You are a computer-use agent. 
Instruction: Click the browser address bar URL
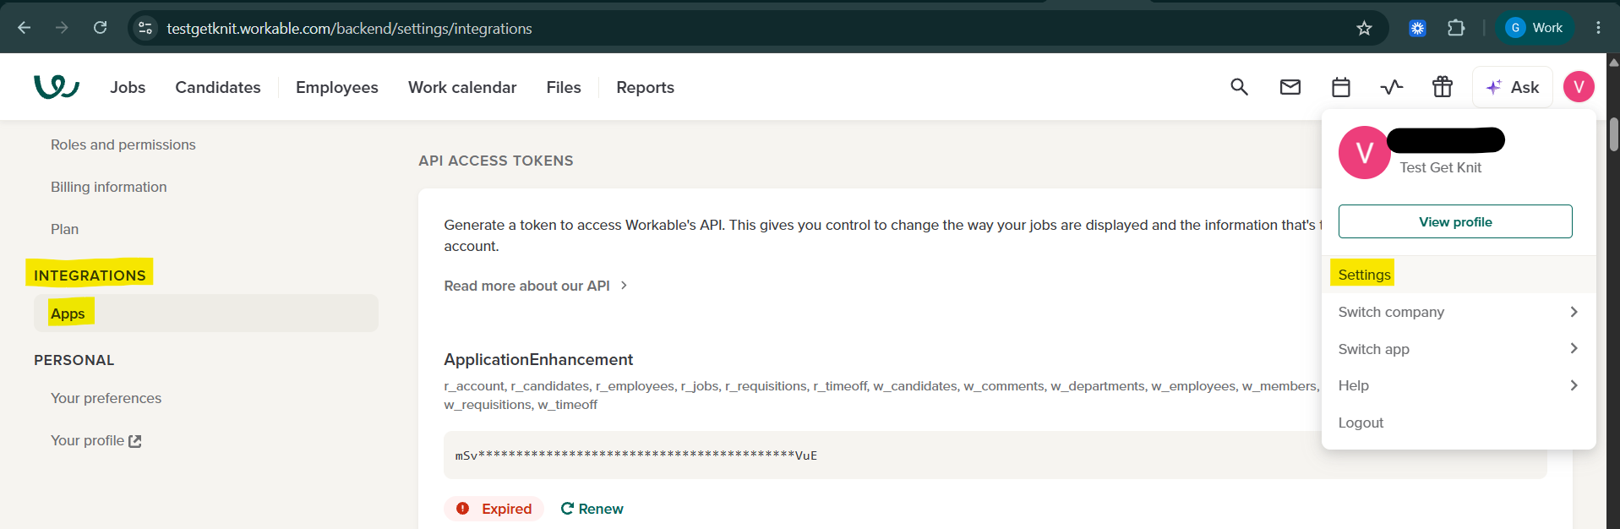349,29
